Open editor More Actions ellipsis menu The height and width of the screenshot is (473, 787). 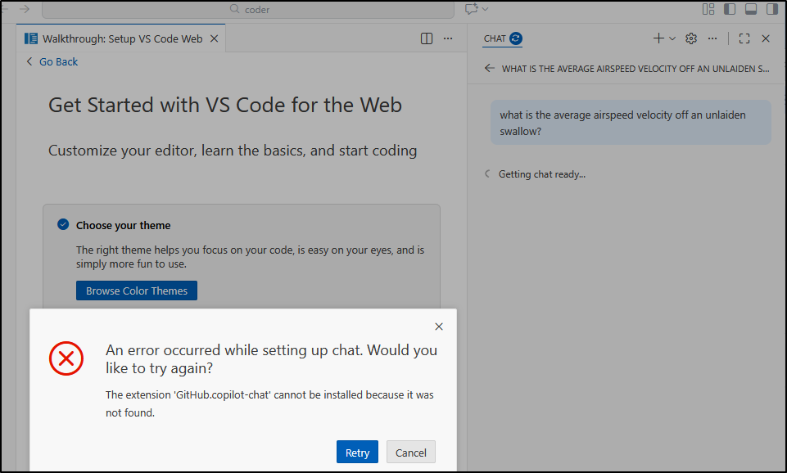pos(448,38)
